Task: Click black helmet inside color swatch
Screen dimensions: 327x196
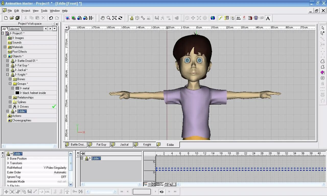Action: 17,93
